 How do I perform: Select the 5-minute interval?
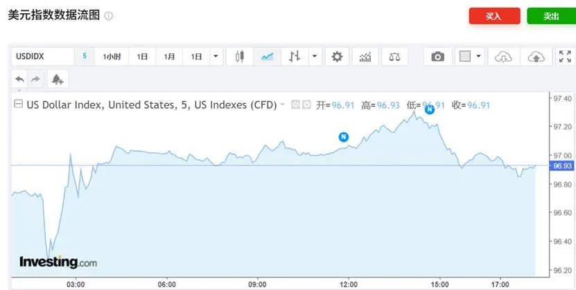85,57
